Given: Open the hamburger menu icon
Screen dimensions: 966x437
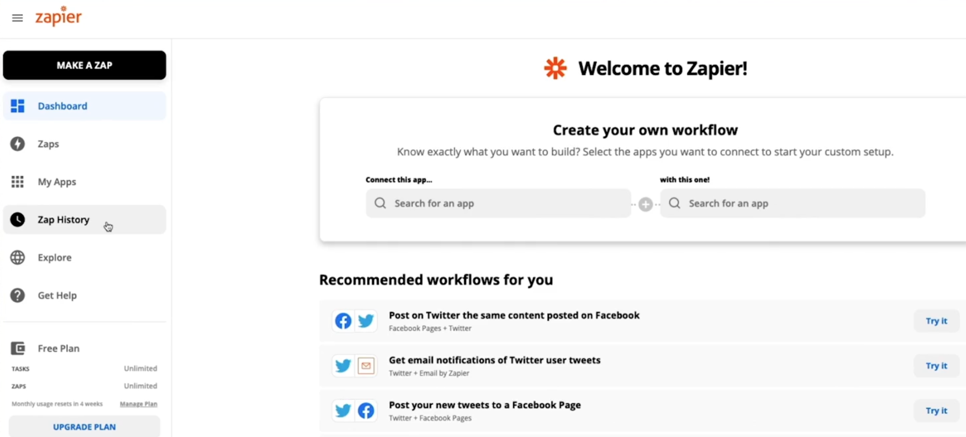Looking at the screenshot, I should pyautogui.click(x=17, y=18).
